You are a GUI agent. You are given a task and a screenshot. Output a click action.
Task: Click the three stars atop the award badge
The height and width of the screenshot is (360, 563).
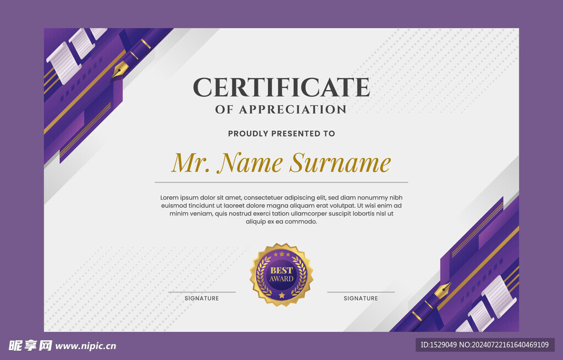click(x=281, y=254)
